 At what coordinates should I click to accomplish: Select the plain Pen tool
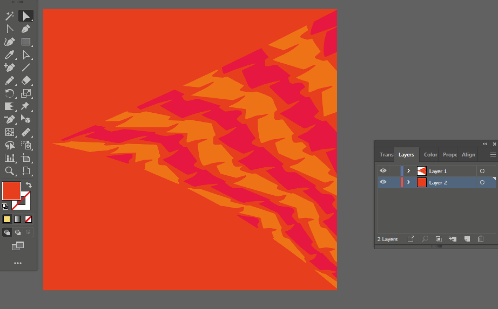[26, 29]
